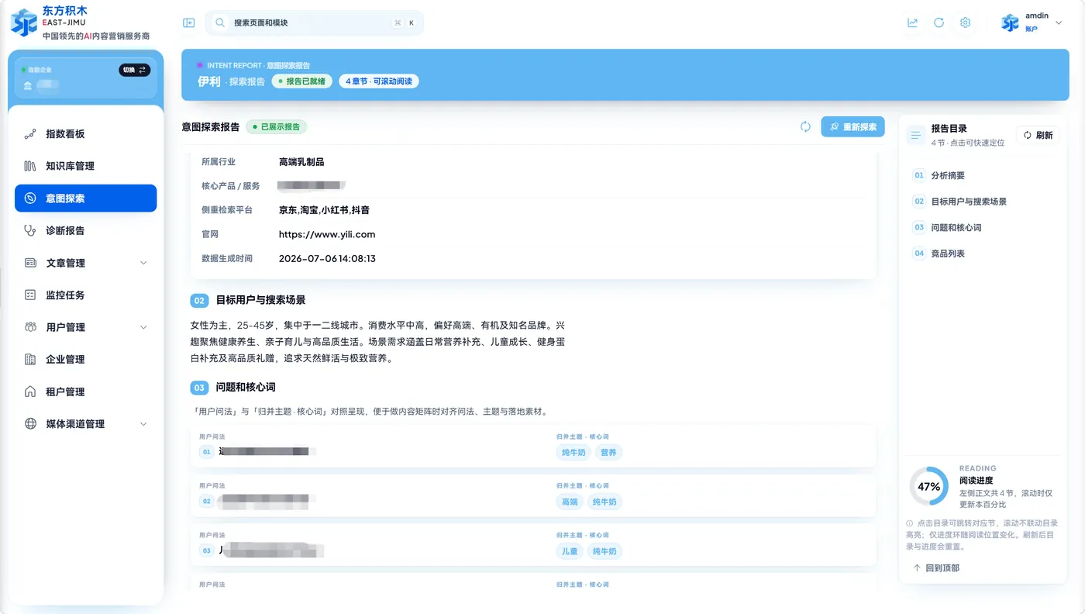Click the 东方积木 logo icon
The height and width of the screenshot is (614, 1085).
23,22
